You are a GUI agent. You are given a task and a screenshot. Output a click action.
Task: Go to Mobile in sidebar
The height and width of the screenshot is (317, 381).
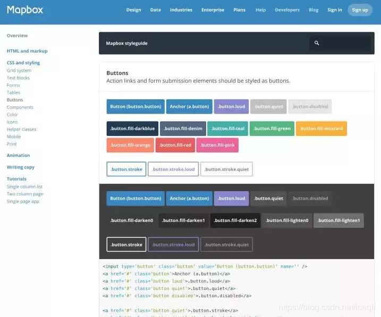[14, 136]
